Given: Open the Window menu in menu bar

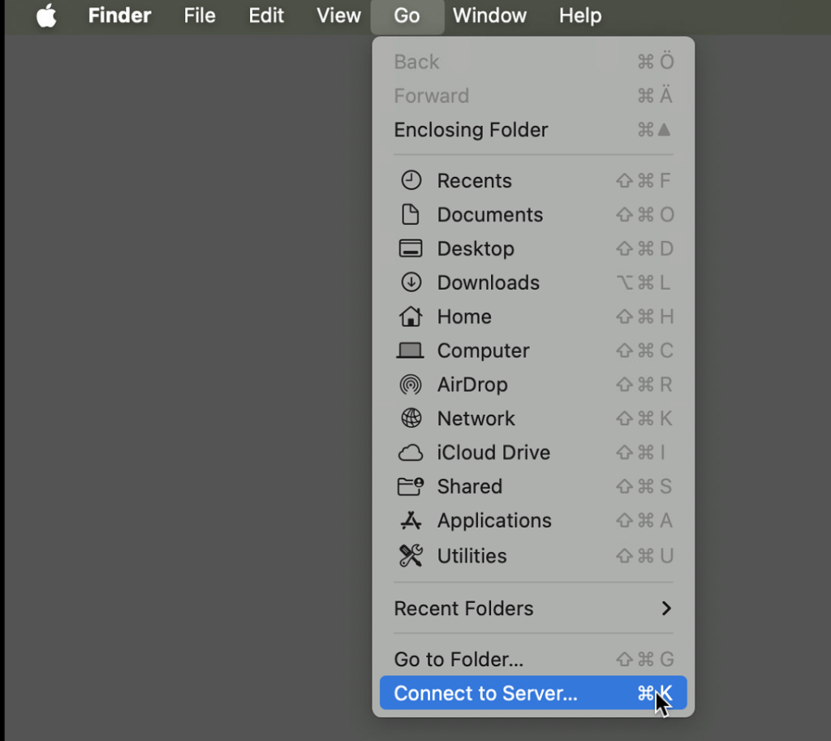Looking at the screenshot, I should coord(489,15).
